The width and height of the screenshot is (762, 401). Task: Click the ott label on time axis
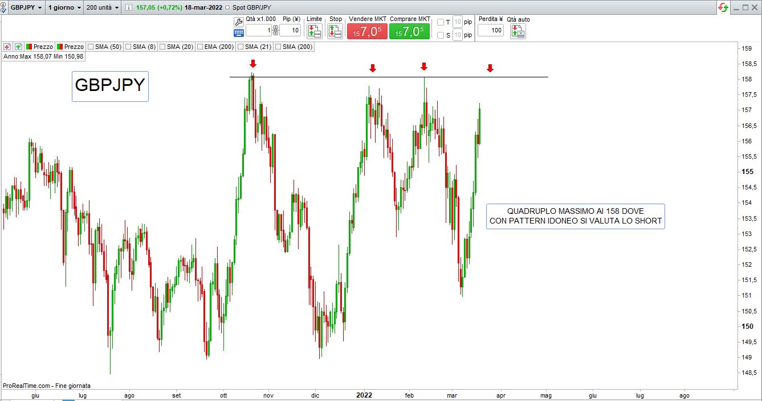coord(223,395)
